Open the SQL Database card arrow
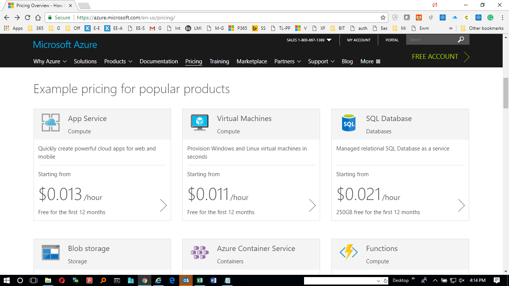Screen dimensions: 509x286 pyautogui.click(x=461, y=205)
